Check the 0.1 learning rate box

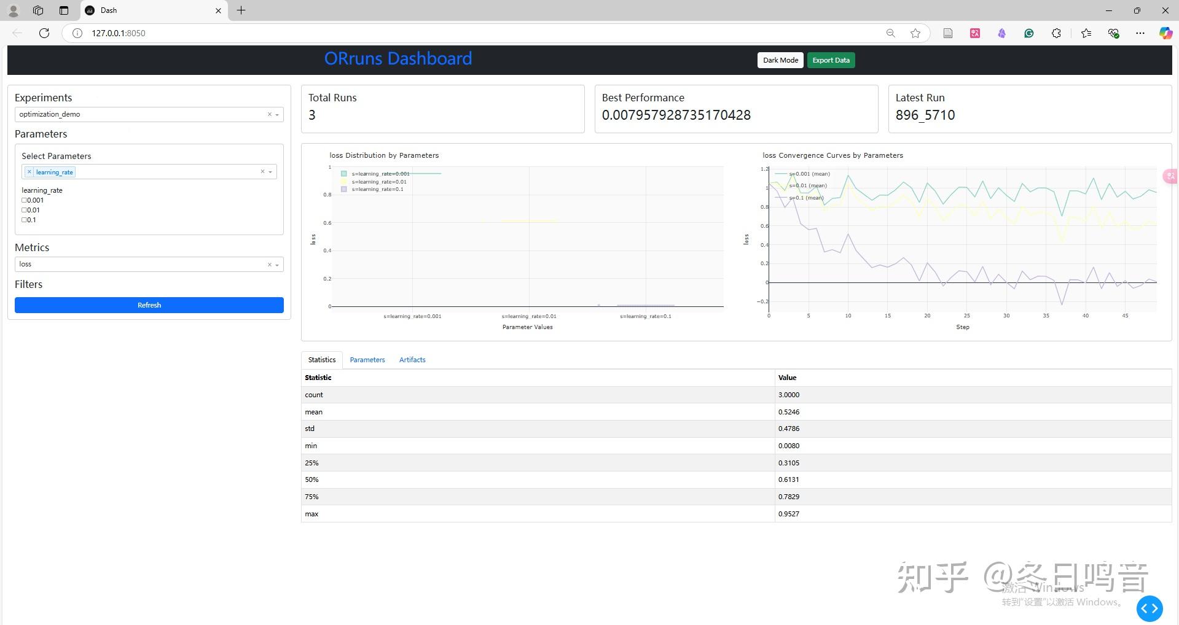tap(24, 220)
